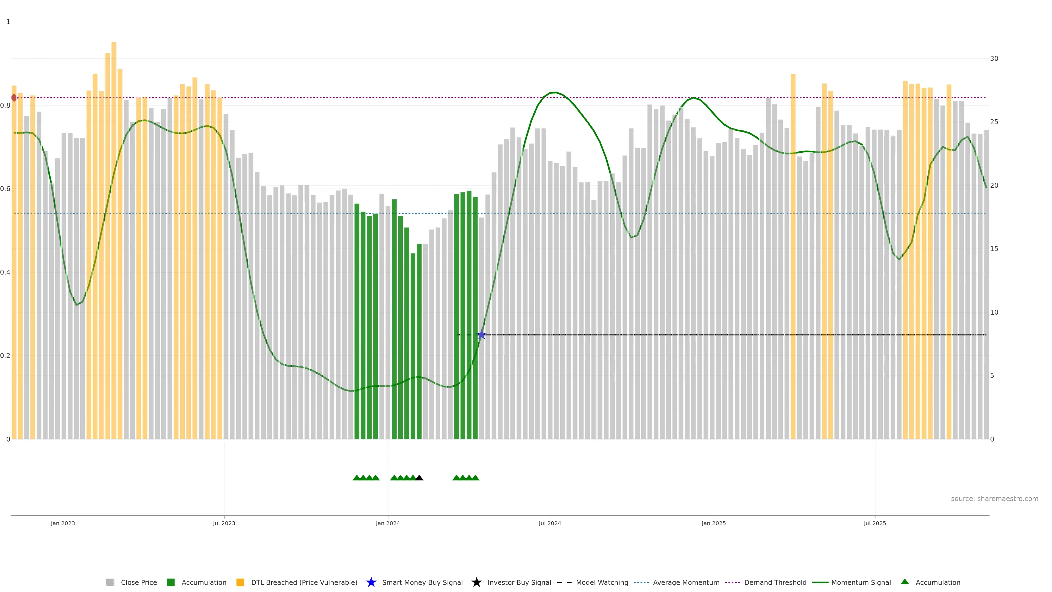Toggle the Demand Threshold legend entry
The image size is (1052, 592).
775,582
